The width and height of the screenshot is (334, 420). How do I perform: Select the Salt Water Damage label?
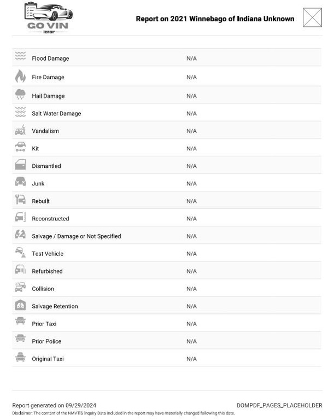pyautogui.click(x=56, y=114)
